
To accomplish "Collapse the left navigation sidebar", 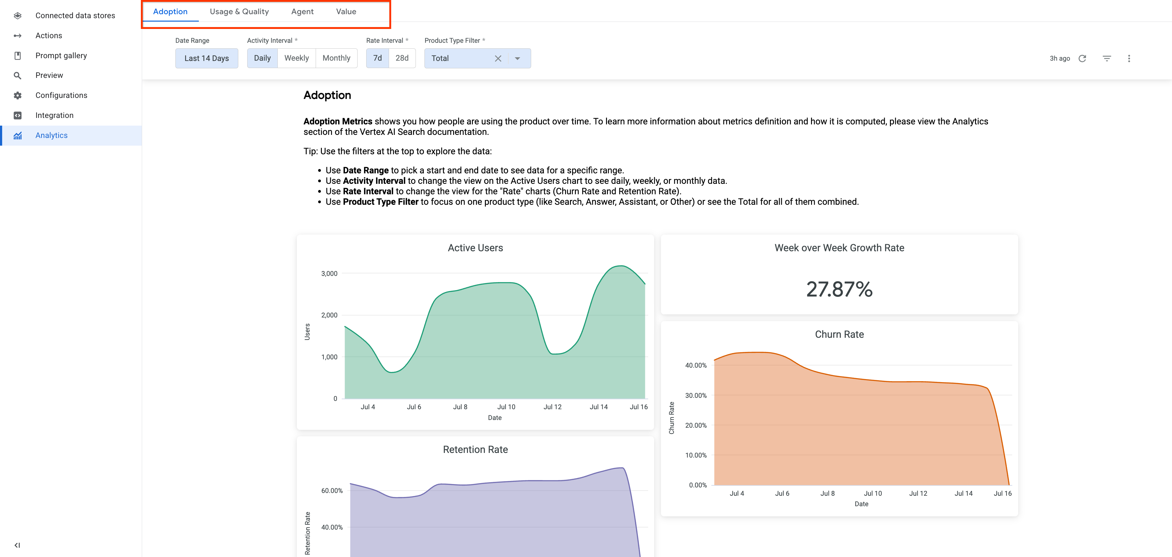I will tap(17, 545).
